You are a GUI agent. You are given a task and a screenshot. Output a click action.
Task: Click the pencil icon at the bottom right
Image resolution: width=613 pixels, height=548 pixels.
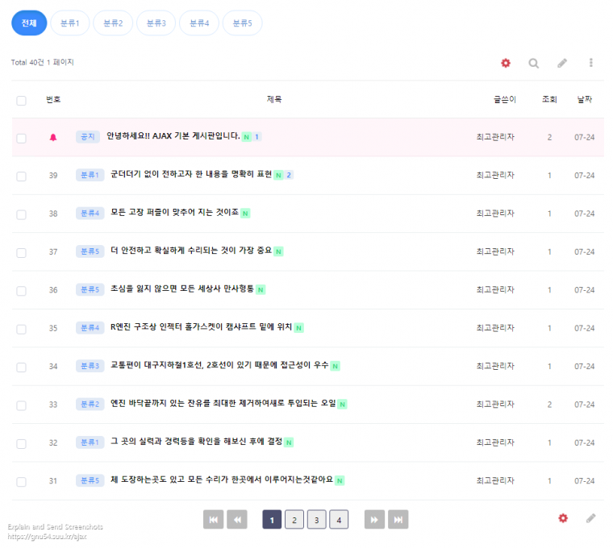(590, 518)
